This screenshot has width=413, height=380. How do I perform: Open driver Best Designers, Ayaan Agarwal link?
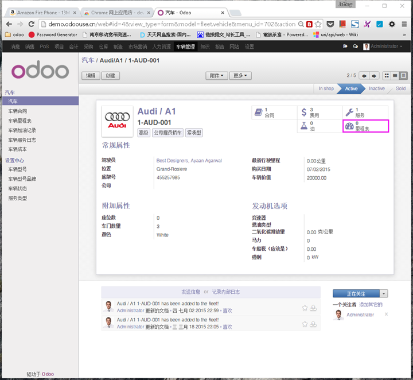click(189, 161)
